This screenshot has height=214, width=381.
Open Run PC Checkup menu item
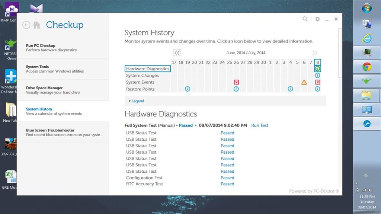pos(63,48)
